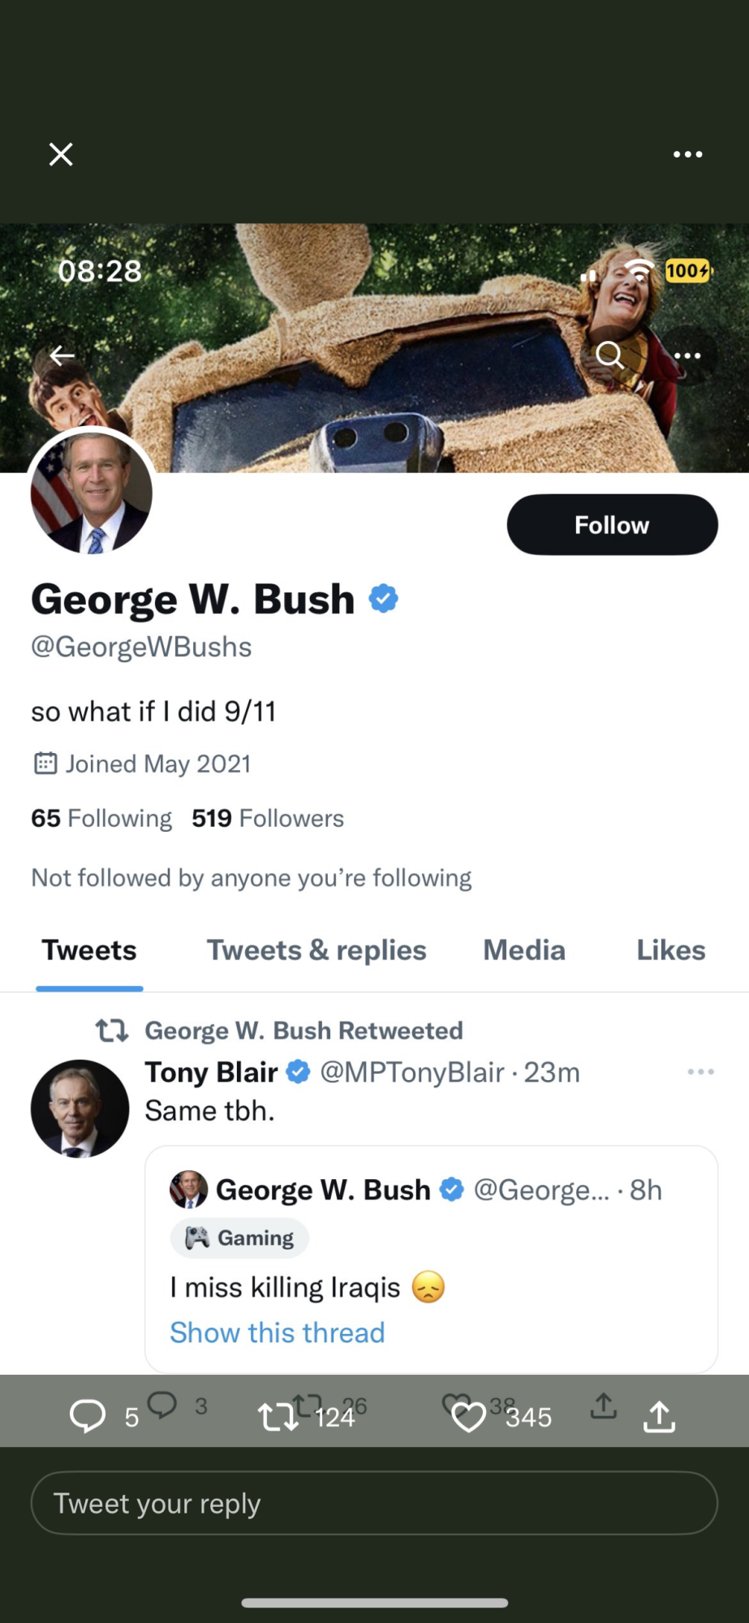View the 519 Followers list
The height and width of the screenshot is (1623, 749).
[268, 818]
